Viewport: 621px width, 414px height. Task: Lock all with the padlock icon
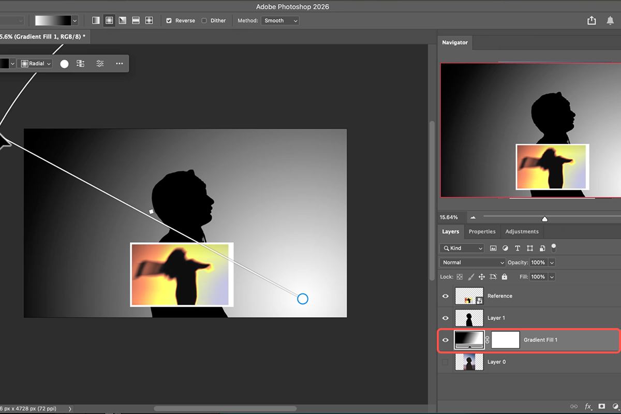tap(505, 277)
